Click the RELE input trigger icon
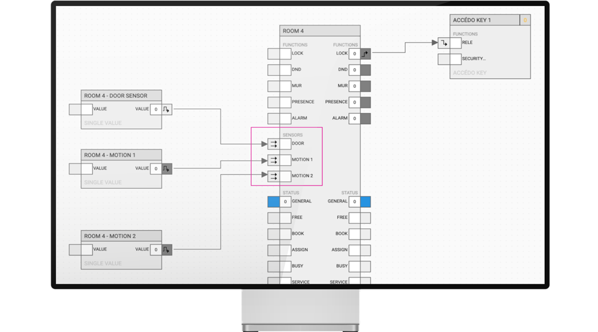 coord(444,43)
